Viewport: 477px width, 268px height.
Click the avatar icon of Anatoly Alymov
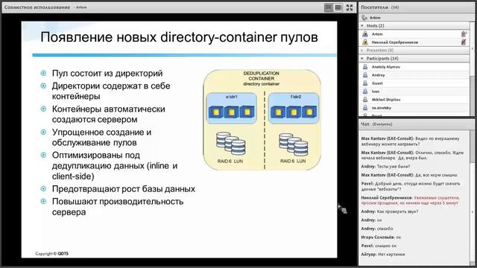[365, 66]
